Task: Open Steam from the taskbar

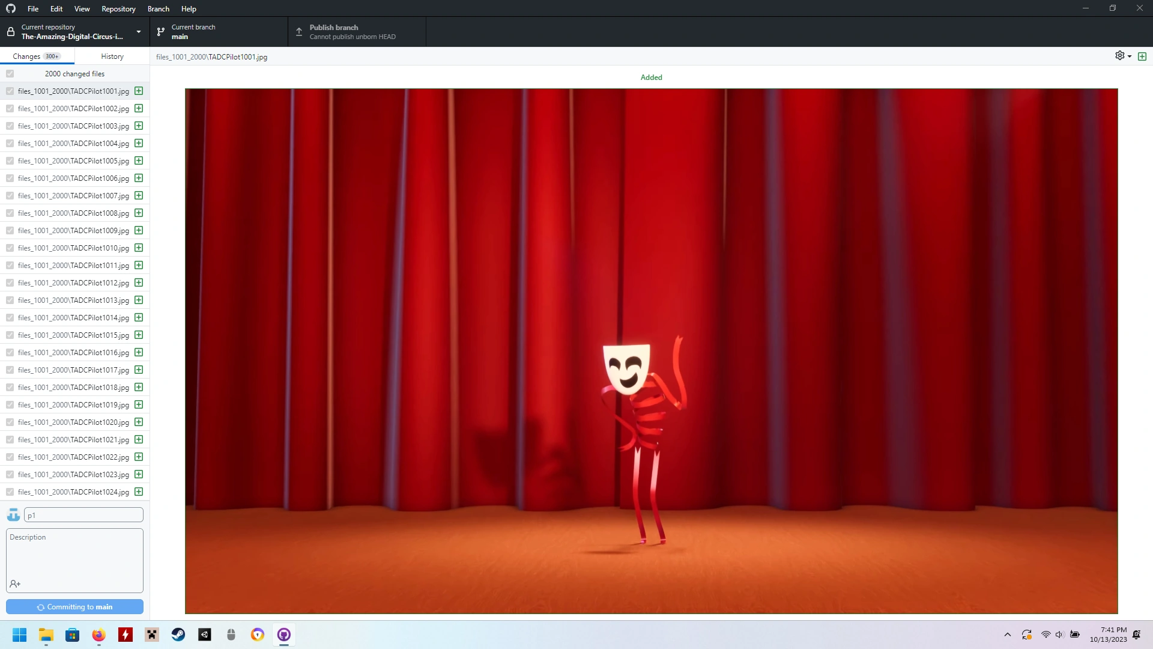Action: [x=178, y=635]
